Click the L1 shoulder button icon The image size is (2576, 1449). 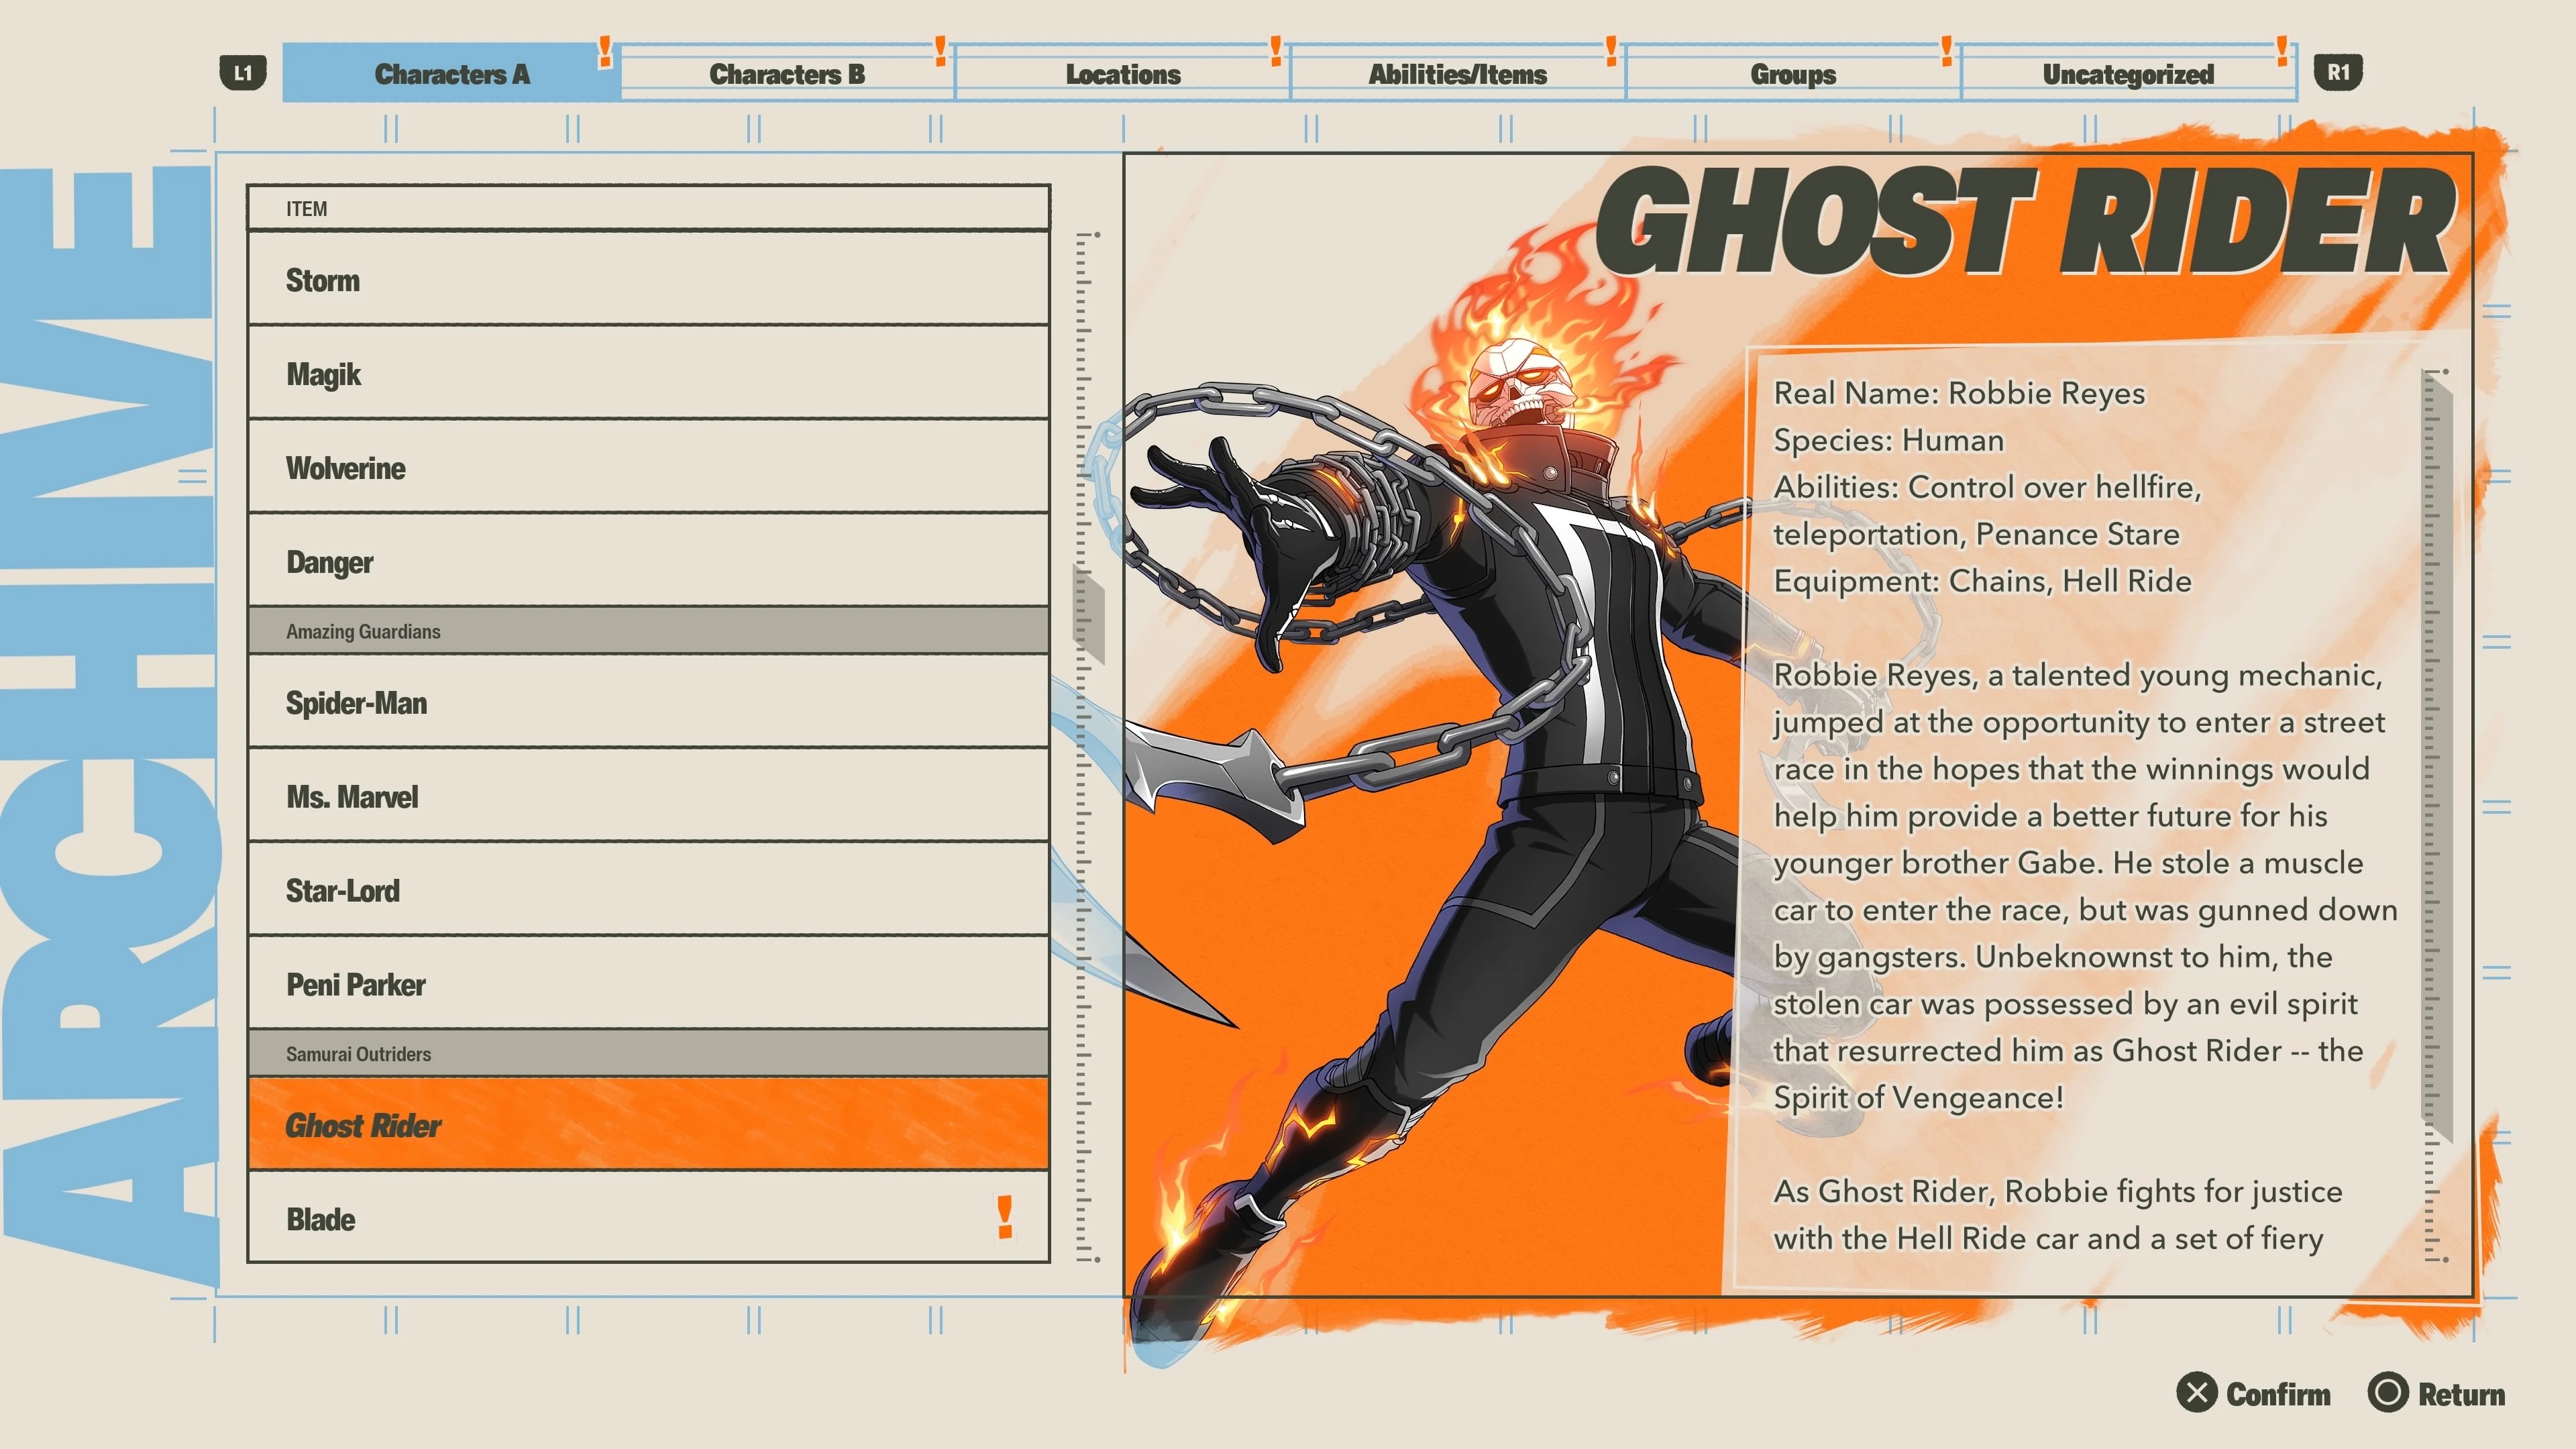(x=243, y=73)
